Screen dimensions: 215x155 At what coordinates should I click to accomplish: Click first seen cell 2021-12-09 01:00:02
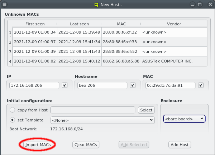(x=35, y=61)
